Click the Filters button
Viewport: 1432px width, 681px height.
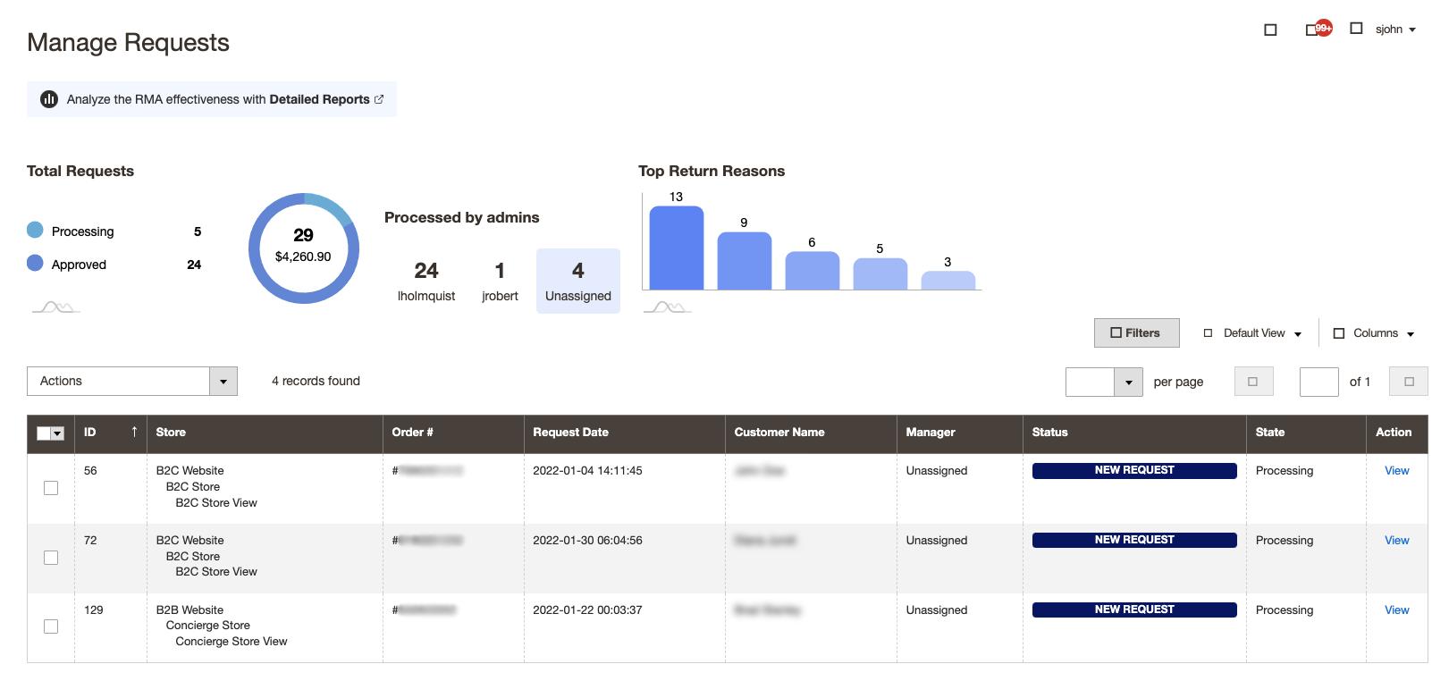[x=1136, y=333]
